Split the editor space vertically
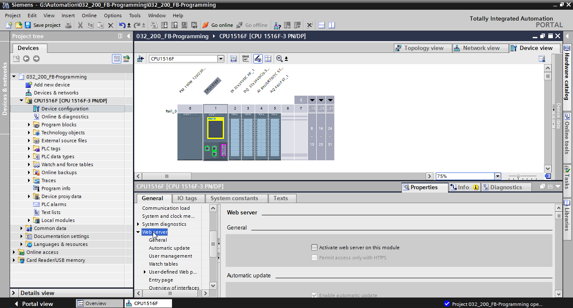Screen dimensions: 573x308 [332, 25]
